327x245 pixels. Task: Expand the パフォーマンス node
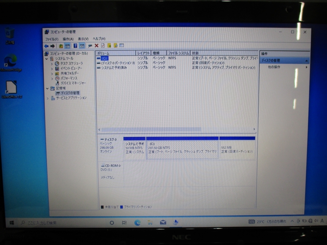pos(52,78)
